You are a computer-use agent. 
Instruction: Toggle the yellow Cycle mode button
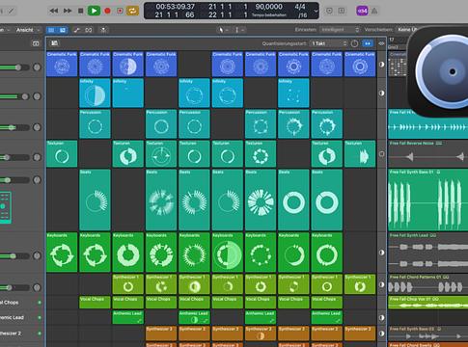132,11
